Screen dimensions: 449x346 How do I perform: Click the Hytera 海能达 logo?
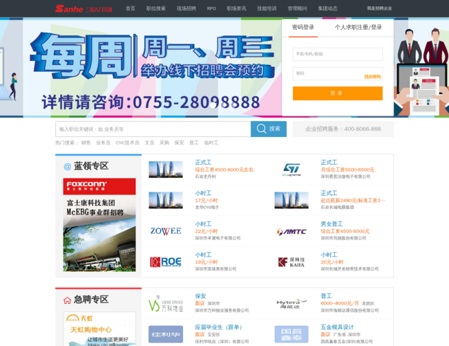pos(292,304)
